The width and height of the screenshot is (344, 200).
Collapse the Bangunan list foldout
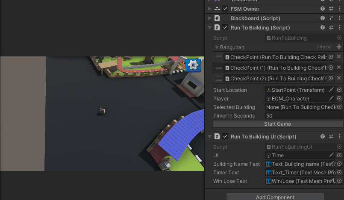coord(217,47)
